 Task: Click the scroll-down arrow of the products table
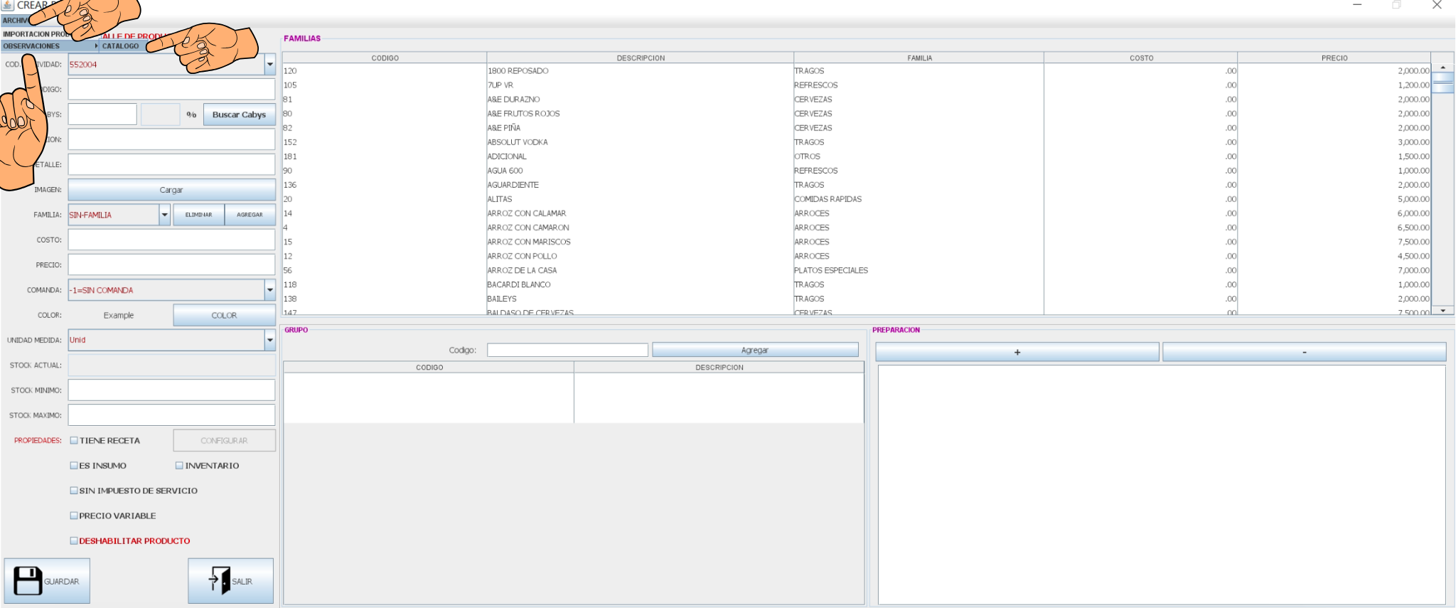coord(1442,311)
